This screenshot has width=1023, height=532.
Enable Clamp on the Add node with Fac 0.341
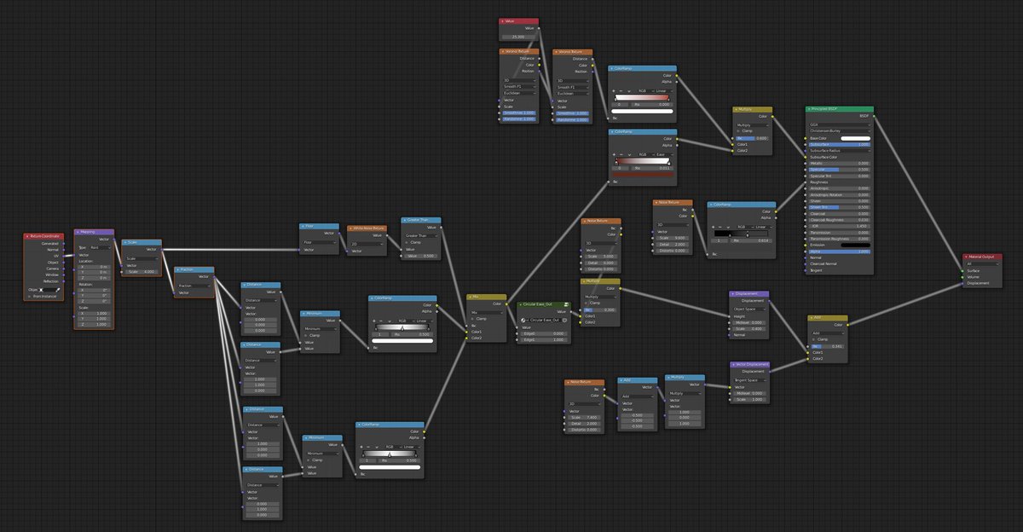(814, 339)
